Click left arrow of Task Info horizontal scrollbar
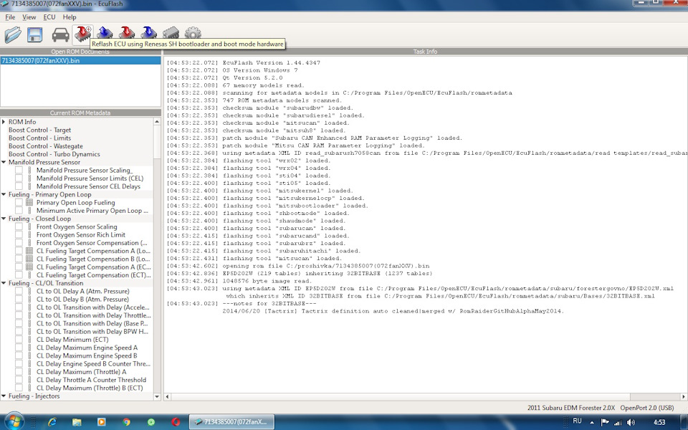 (x=167, y=396)
